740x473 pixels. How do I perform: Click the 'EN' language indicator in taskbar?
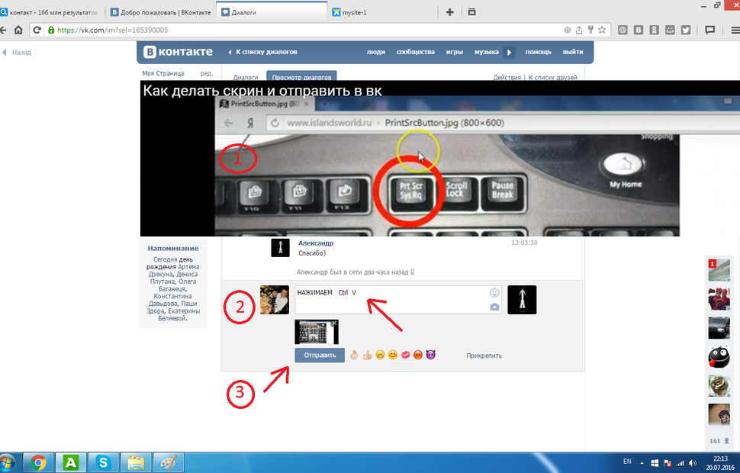[x=627, y=462]
